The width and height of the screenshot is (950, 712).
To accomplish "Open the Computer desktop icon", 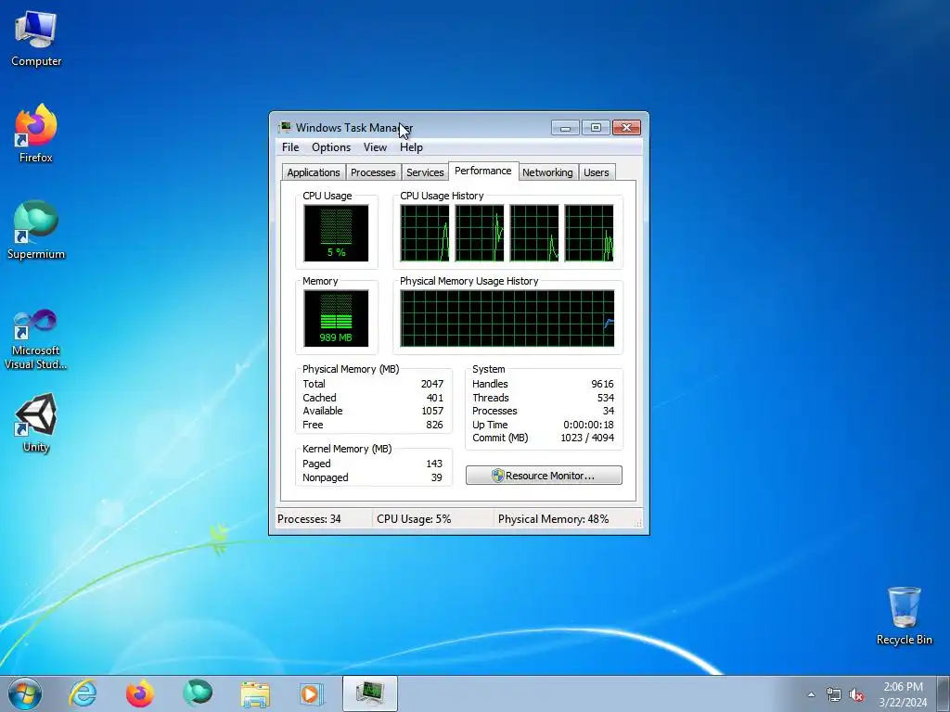I will (x=36, y=38).
